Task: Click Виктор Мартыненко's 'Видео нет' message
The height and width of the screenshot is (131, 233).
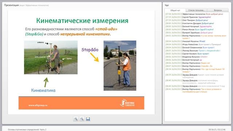Action: pyautogui.click(x=188, y=63)
